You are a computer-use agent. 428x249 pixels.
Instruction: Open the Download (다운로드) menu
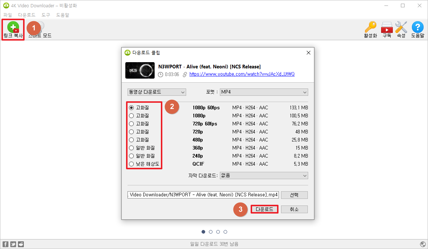[x=27, y=15]
